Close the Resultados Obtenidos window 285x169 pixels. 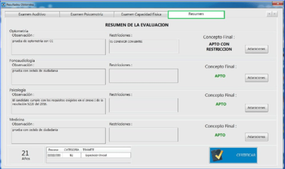(x=278, y=3)
